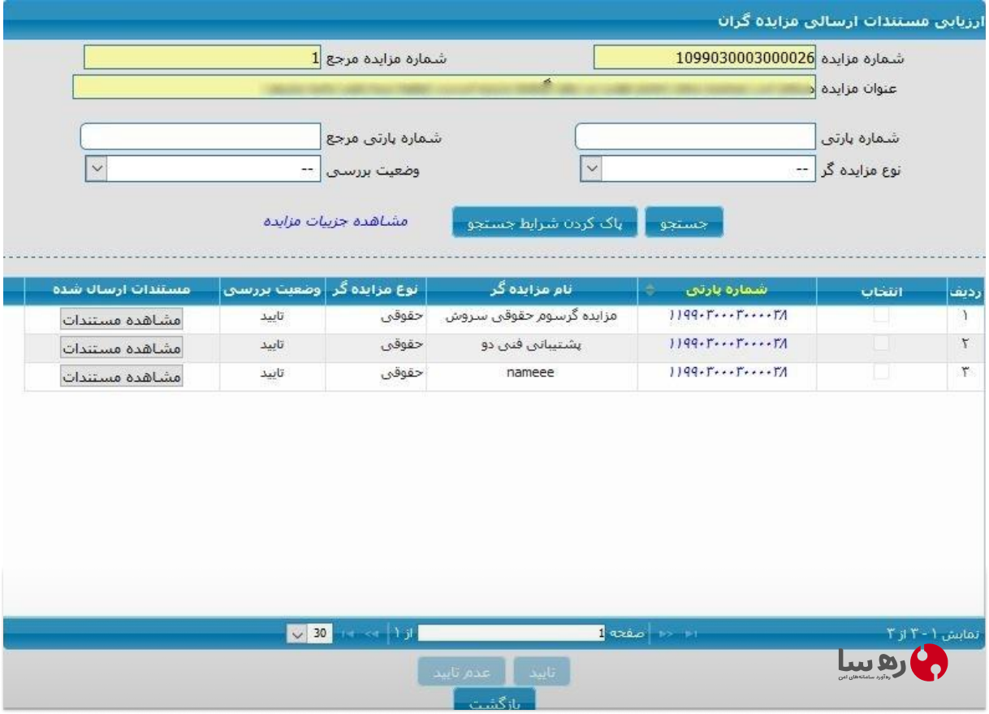The height and width of the screenshot is (714, 989).
Task: Tick the انتخاب checkbox in row ۱
Action: [x=881, y=316]
